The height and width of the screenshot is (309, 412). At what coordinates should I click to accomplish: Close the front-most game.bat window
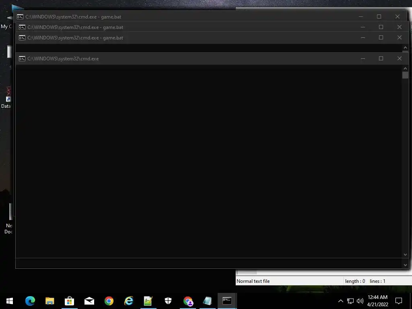point(400,37)
